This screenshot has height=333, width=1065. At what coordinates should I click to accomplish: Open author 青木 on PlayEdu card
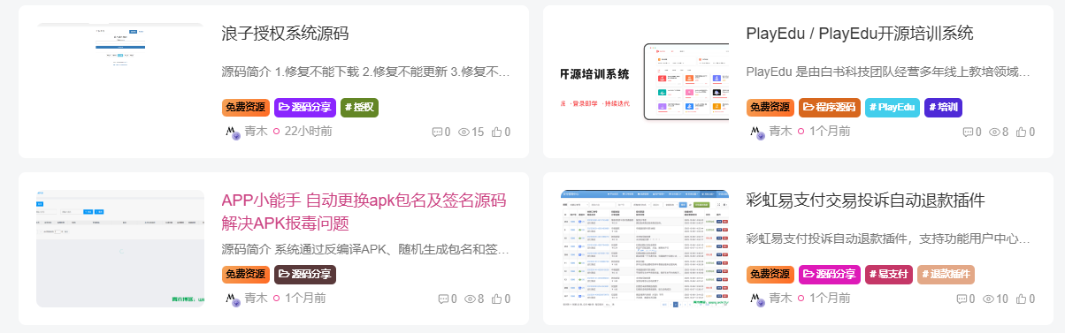(x=780, y=131)
